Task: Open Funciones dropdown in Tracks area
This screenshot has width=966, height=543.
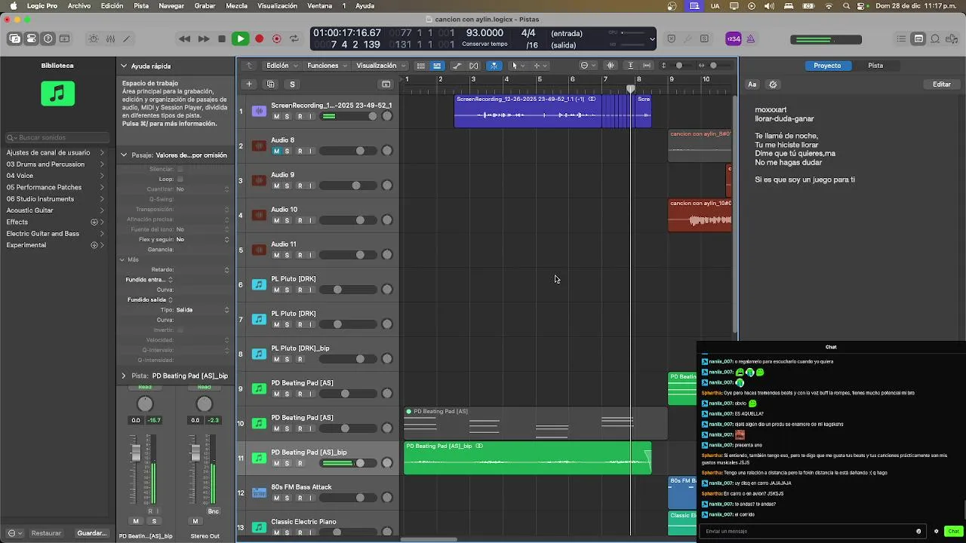Action: coord(328,66)
